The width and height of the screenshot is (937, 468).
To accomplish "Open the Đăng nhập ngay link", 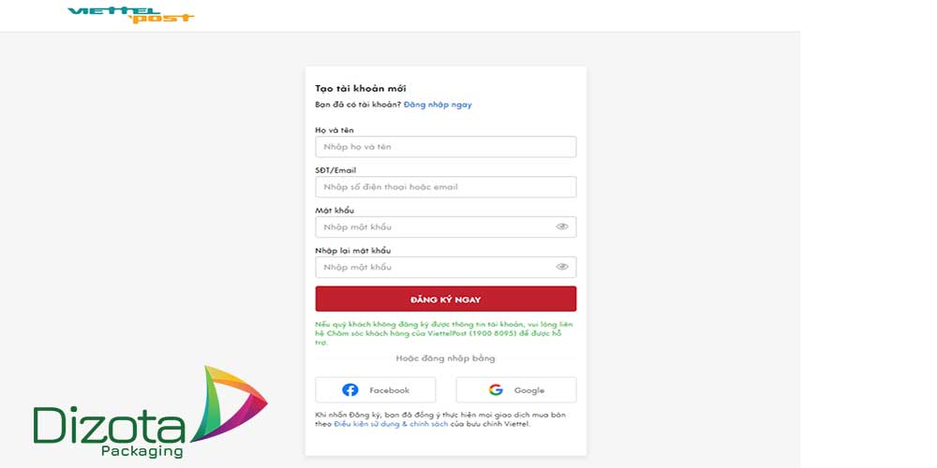I will 438,105.
